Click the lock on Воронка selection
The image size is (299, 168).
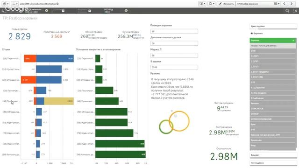(89, 11)
